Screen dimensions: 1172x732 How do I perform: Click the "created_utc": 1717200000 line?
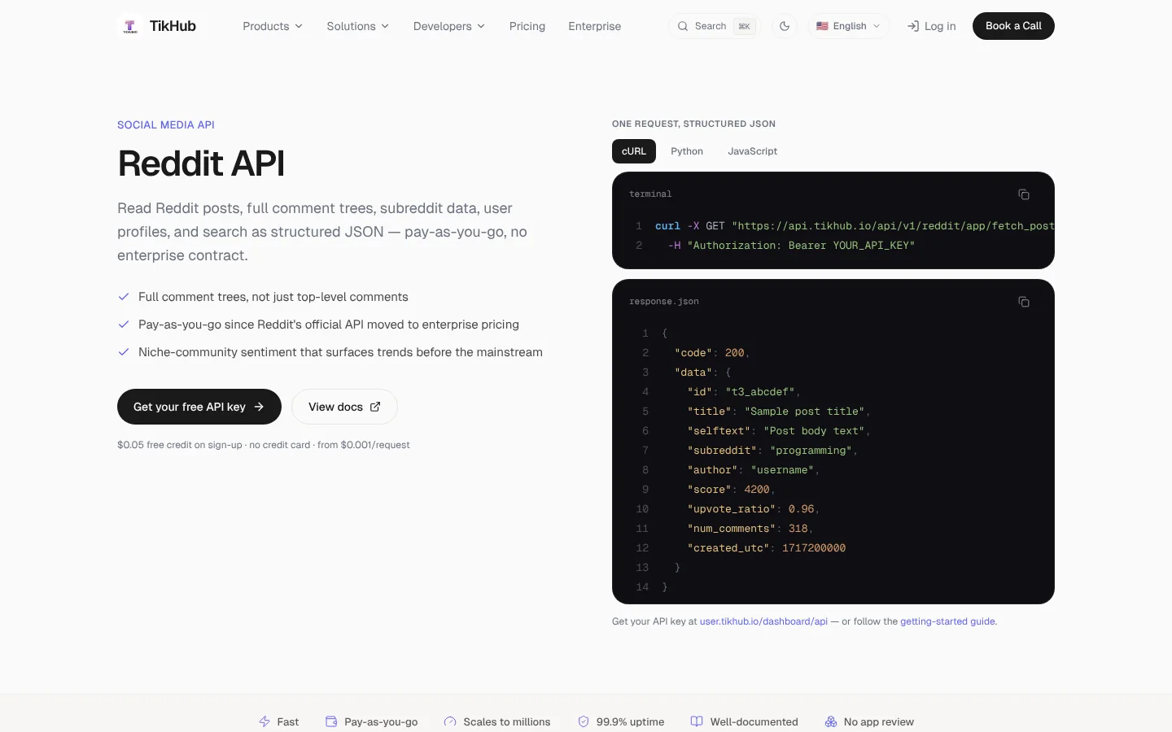click(x=767, y=548)
